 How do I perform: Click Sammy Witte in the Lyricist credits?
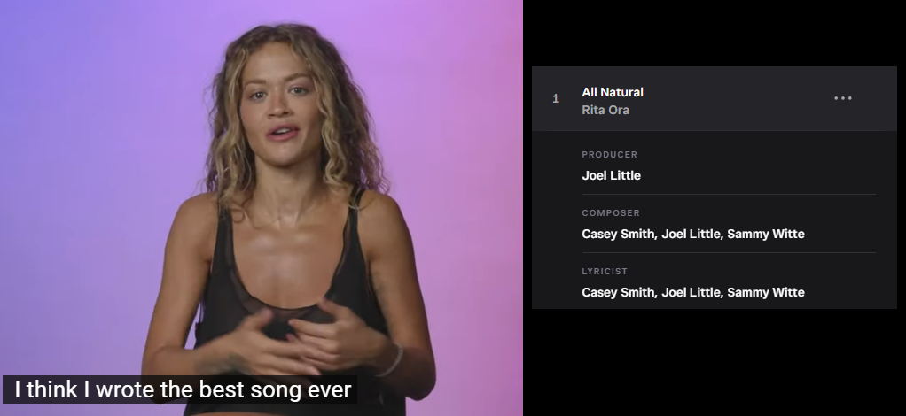[766, 292]
